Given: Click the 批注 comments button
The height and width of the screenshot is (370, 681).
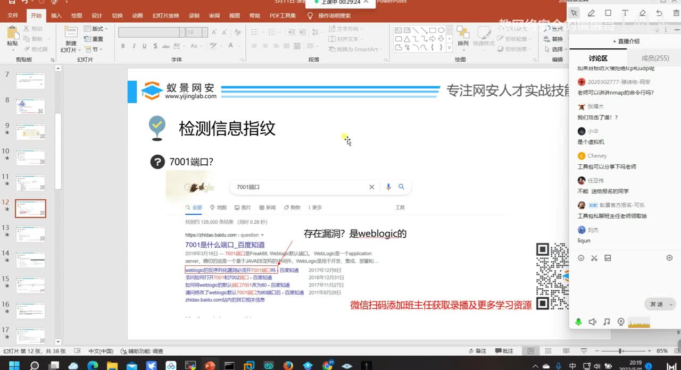Looking at the screenshot, I should point(504,351).
